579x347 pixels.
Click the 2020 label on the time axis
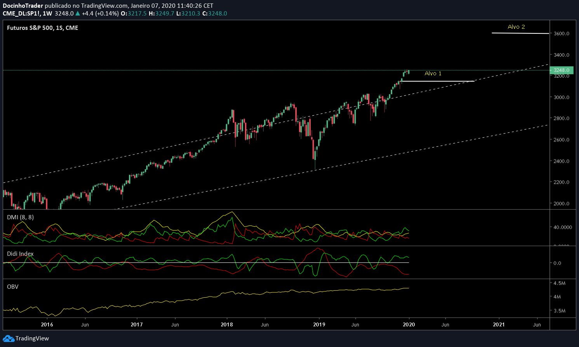tap(409, 324)
